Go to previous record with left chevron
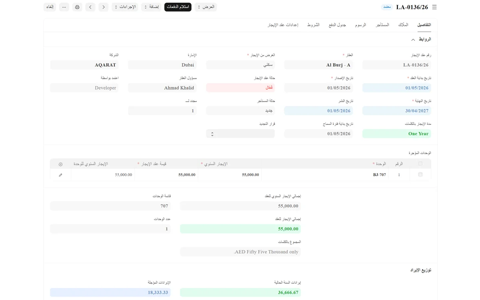Viewport: 480px width, 300px height. pyautogui.click(x=90, y=7)
